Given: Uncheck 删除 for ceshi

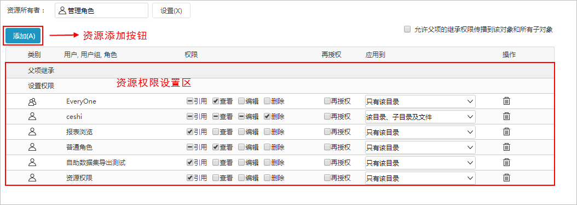Looking at the screenshot, I should pos(267,116).
